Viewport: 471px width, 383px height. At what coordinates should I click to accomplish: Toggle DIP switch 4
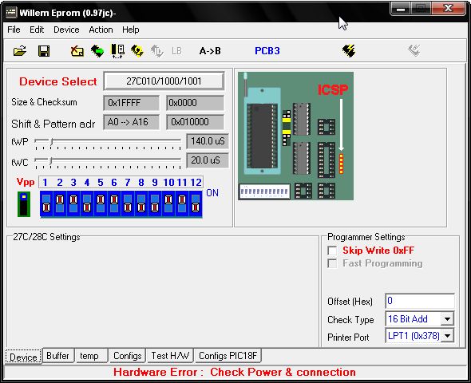tap(87, 203)
